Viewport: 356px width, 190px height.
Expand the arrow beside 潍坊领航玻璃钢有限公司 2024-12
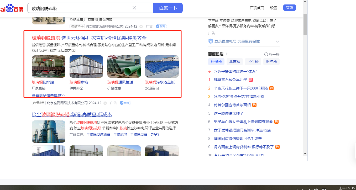tap(141, 27)
